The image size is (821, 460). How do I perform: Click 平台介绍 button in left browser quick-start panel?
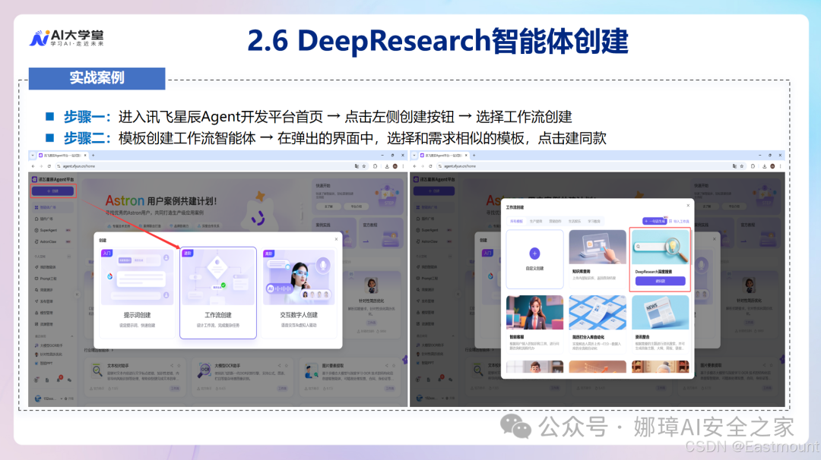pos(356,206)
